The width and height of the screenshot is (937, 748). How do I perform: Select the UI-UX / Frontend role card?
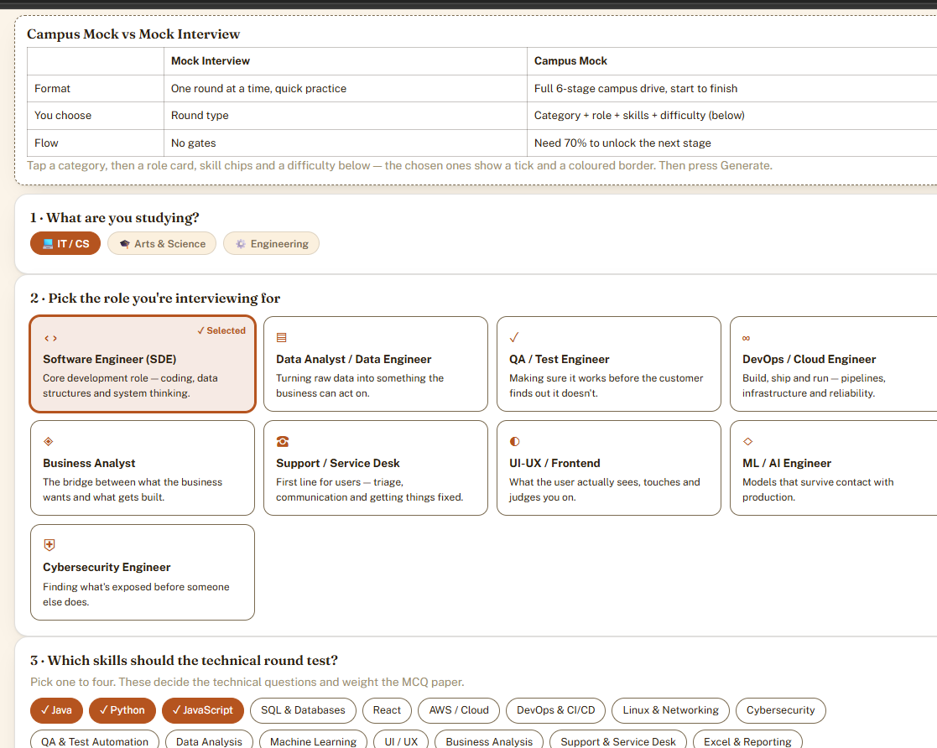(608, 468)
